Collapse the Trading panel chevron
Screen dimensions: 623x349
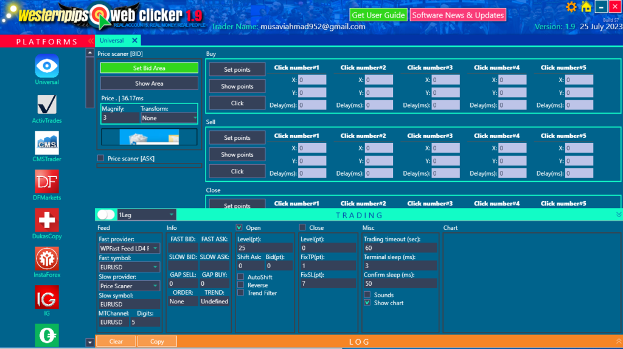[x=619, y=215]
